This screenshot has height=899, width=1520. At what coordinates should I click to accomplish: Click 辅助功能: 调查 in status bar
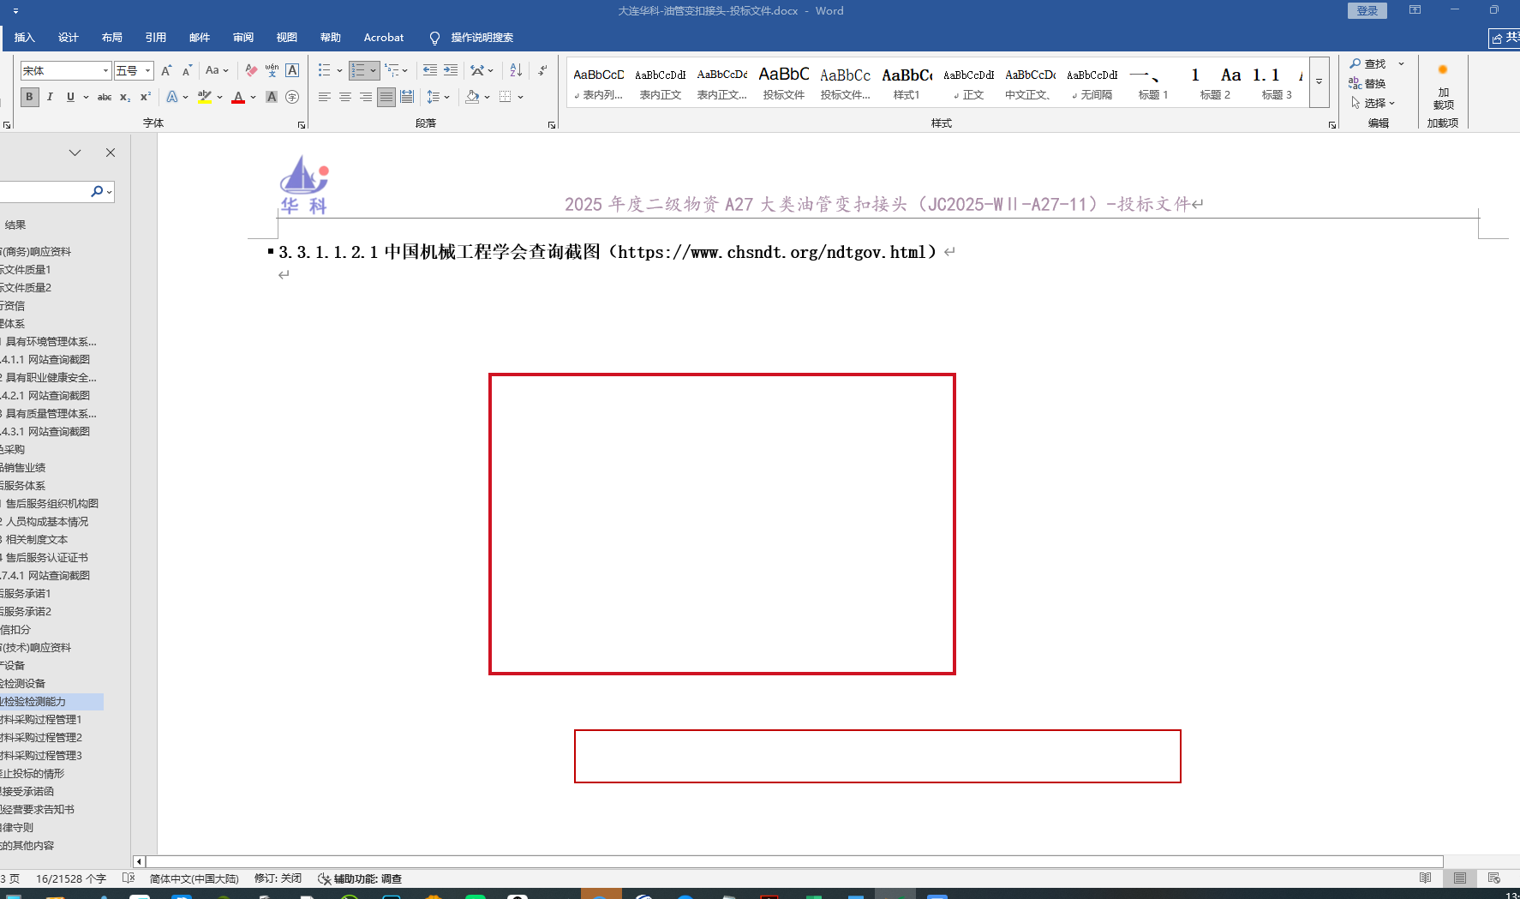[x=360, y=878]
